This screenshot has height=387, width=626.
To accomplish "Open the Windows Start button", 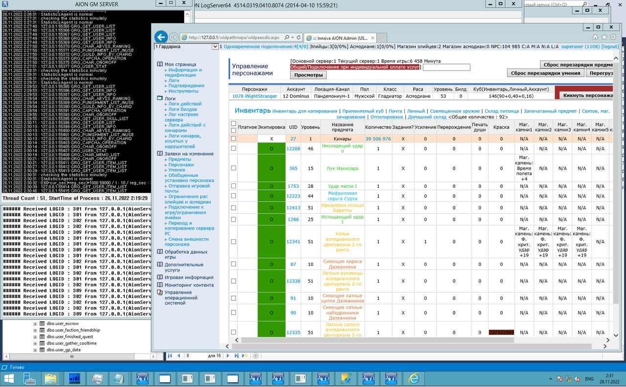I will (9, 378).
